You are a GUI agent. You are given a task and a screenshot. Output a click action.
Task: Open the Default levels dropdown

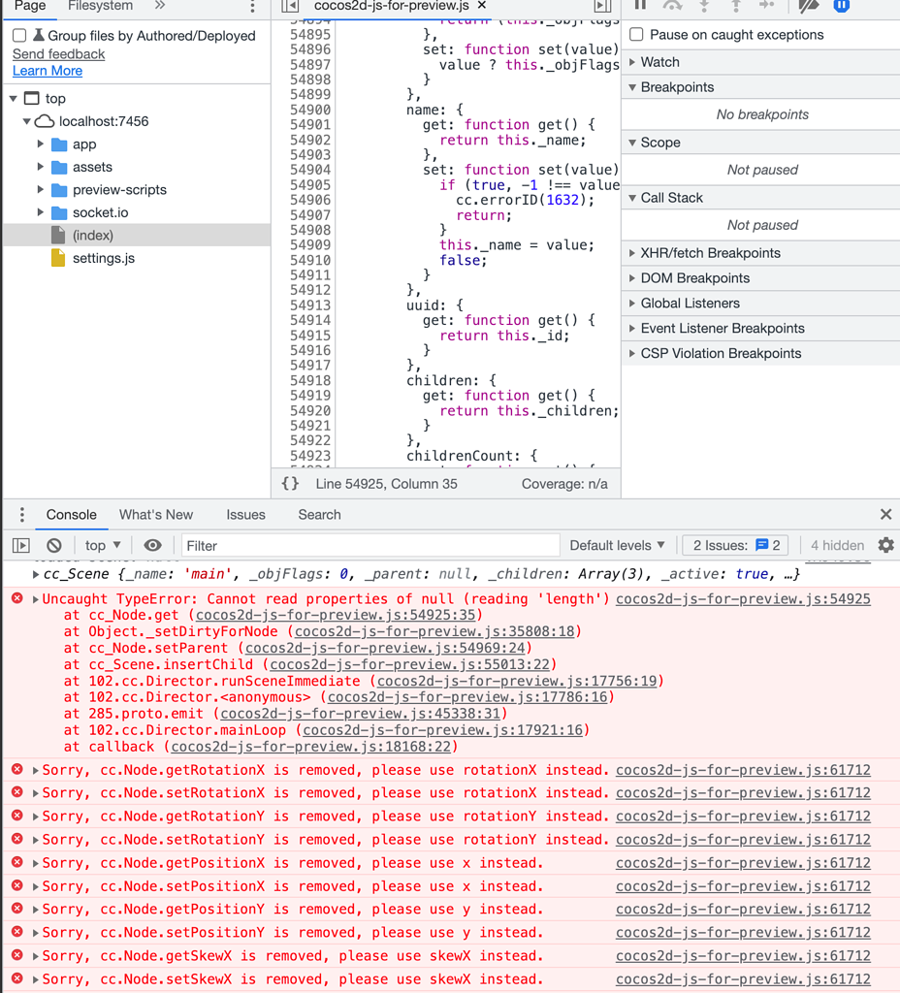(618, 546)
